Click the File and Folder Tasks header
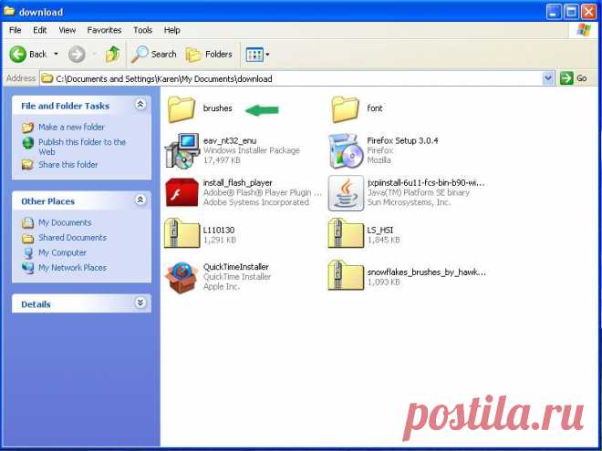The width and height of the screenshot is (602, 451). (x=66, y=106)
